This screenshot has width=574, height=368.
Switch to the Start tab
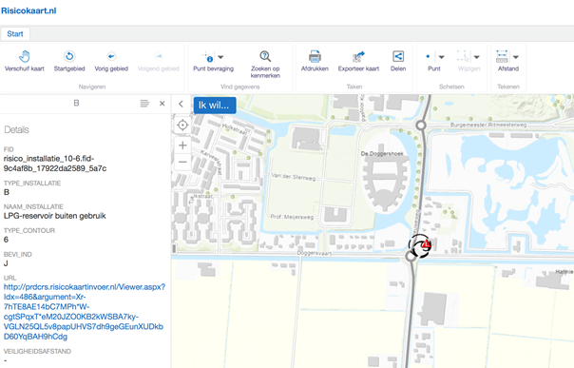[15, 34]
